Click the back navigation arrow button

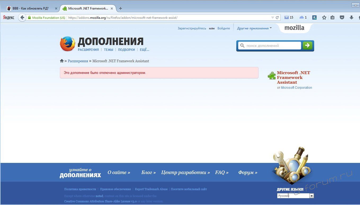[x=22, y=18]
